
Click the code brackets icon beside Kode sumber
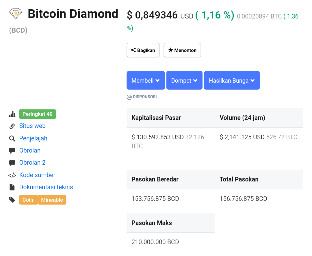click(12, 175)
